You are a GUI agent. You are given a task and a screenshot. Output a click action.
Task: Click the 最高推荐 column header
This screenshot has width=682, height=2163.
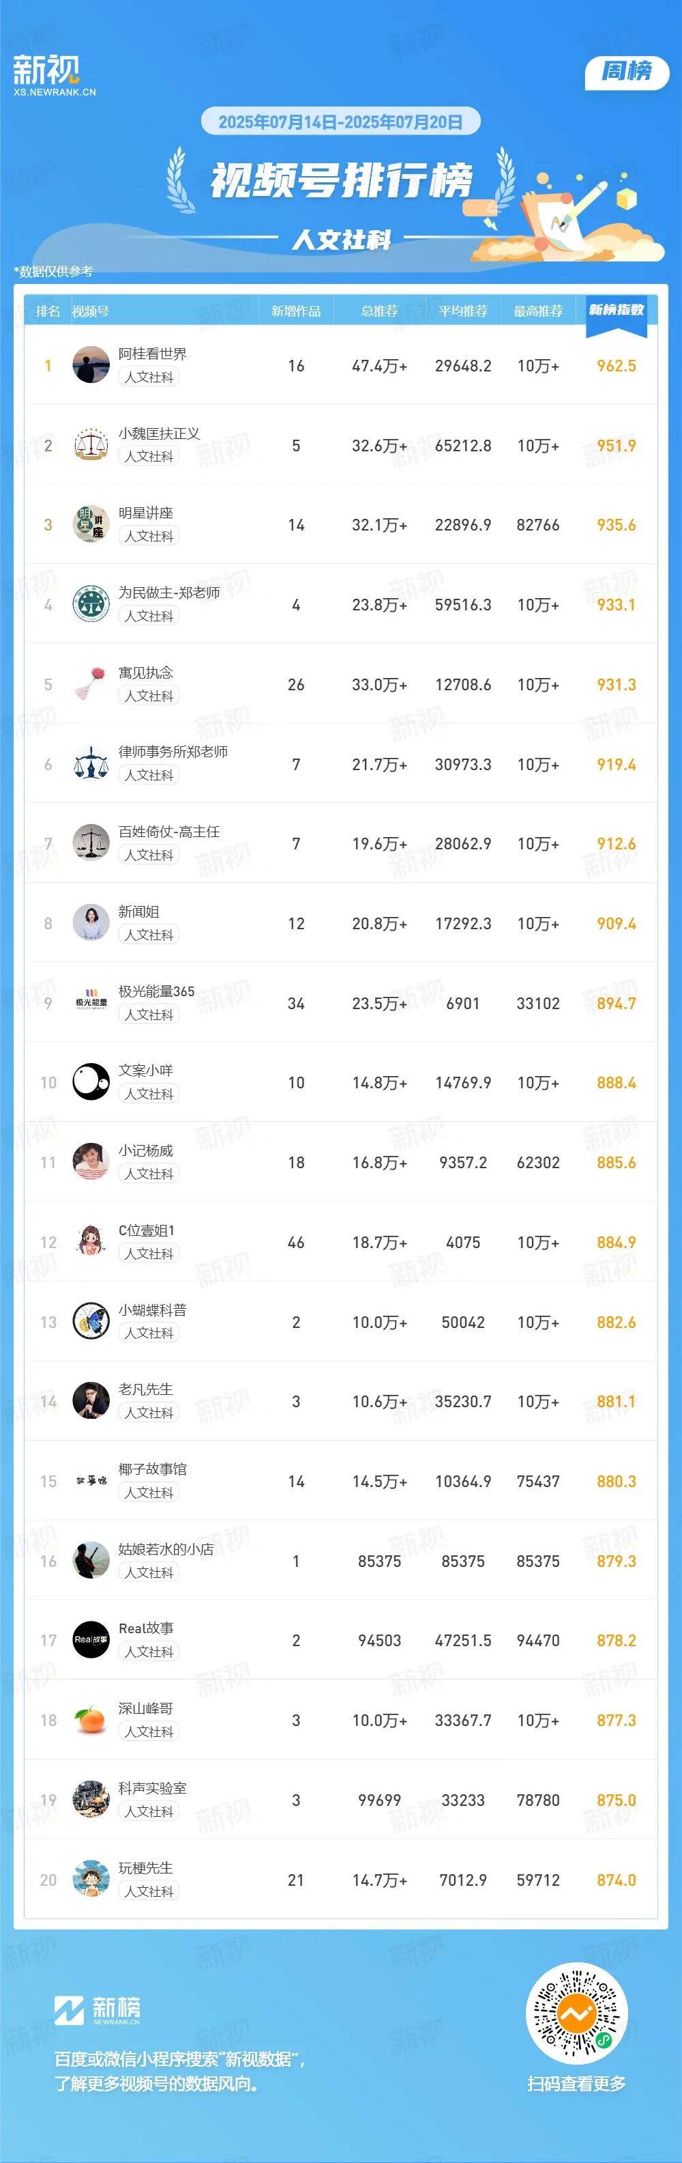coord(537,311)
